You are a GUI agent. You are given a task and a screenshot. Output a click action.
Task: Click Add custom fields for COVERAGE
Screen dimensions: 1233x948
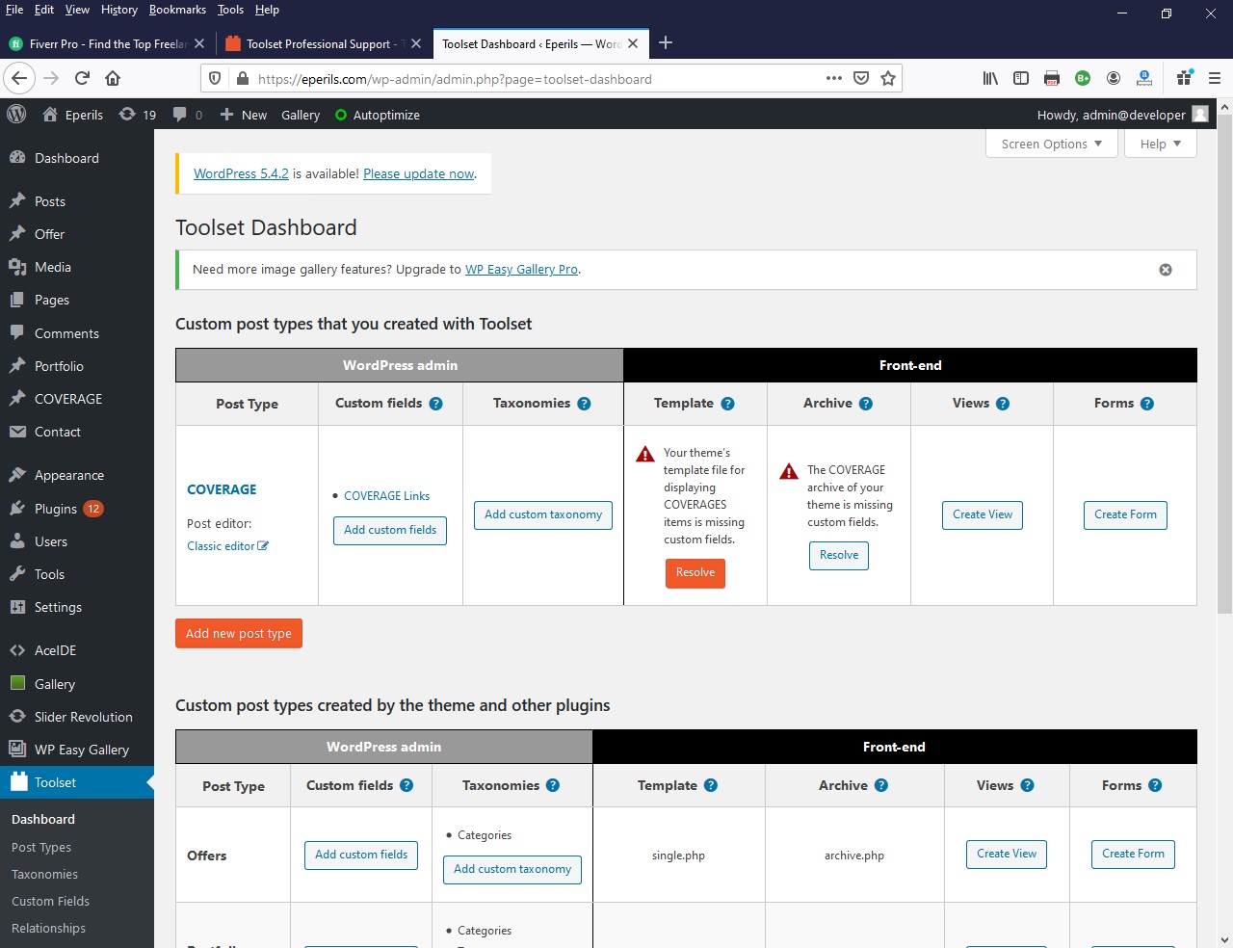tap(390, 531)
